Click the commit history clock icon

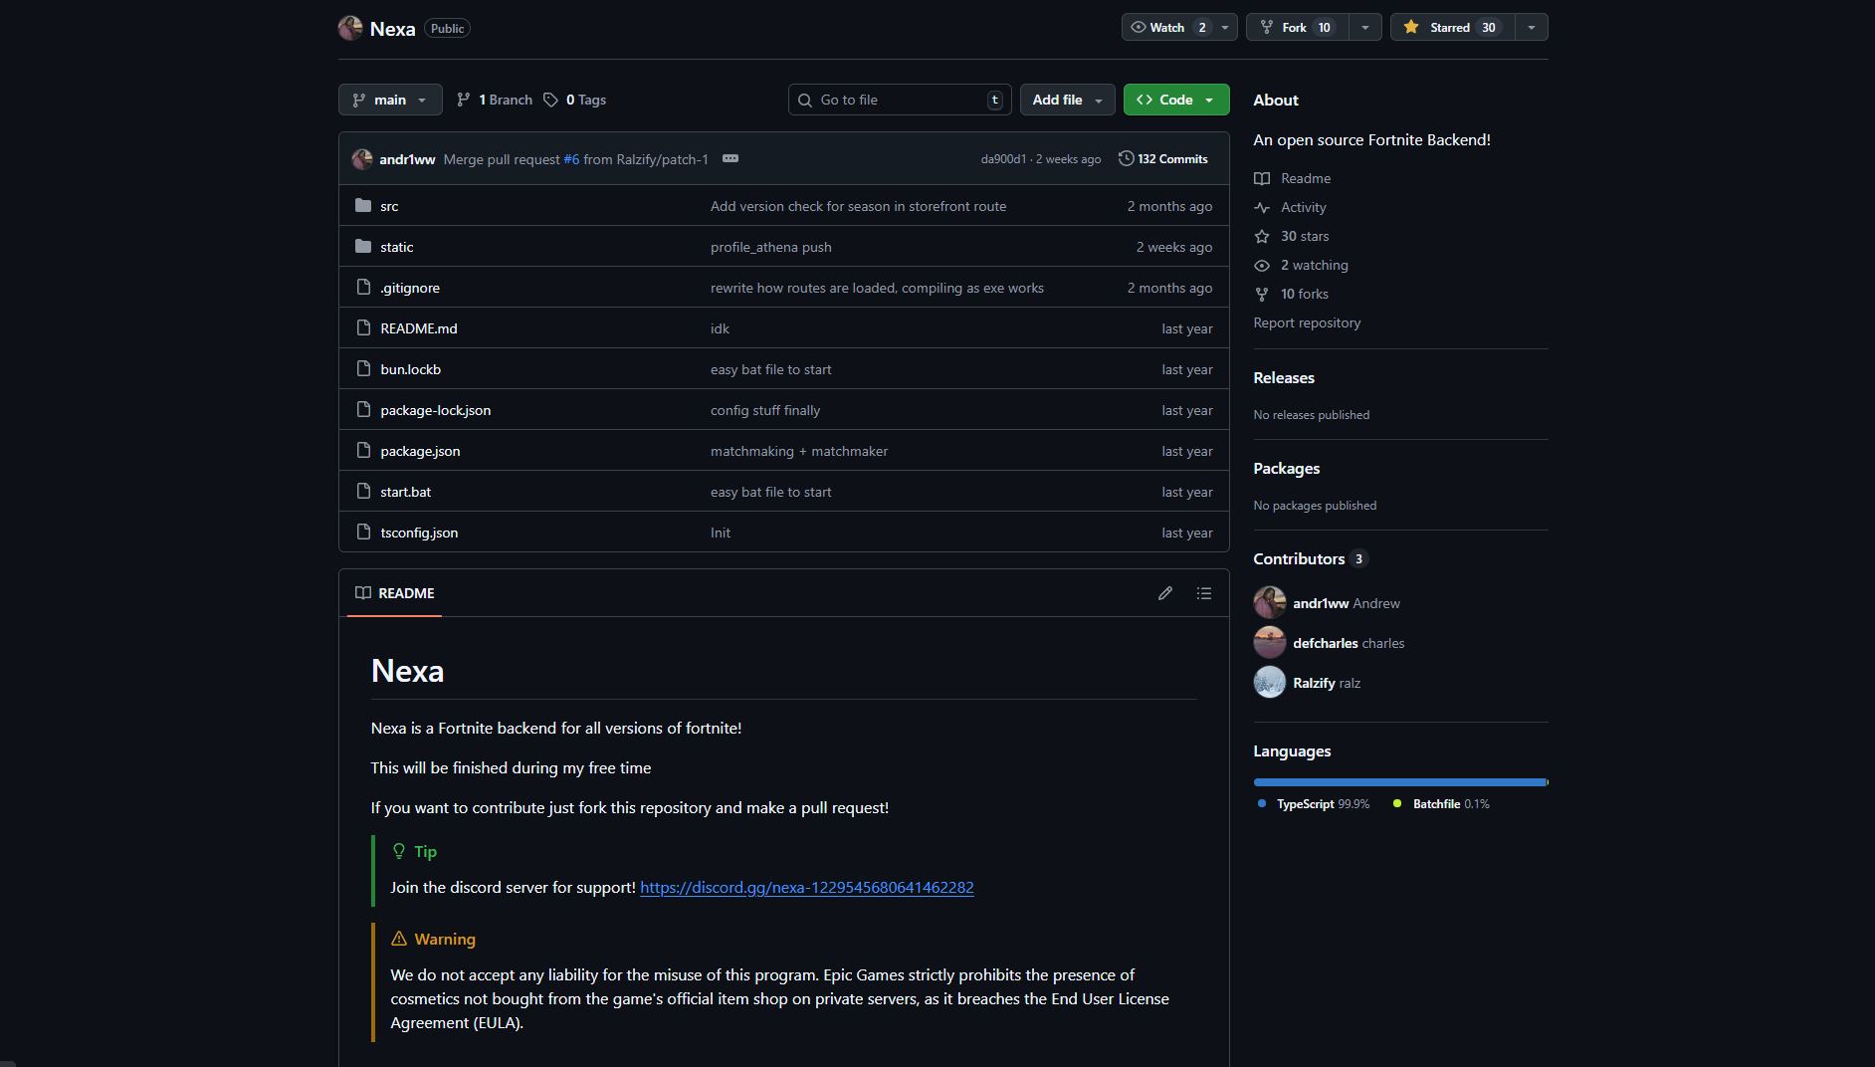click(1127, 159)
